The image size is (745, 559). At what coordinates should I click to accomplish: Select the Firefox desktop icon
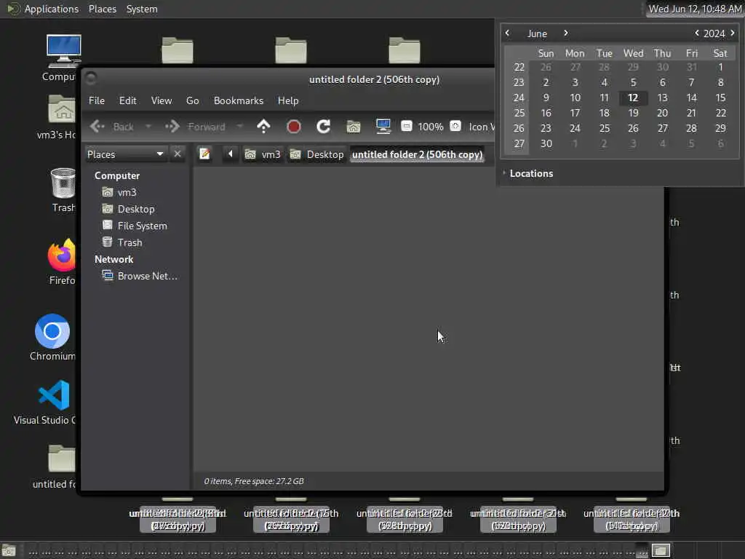point(63,262)
